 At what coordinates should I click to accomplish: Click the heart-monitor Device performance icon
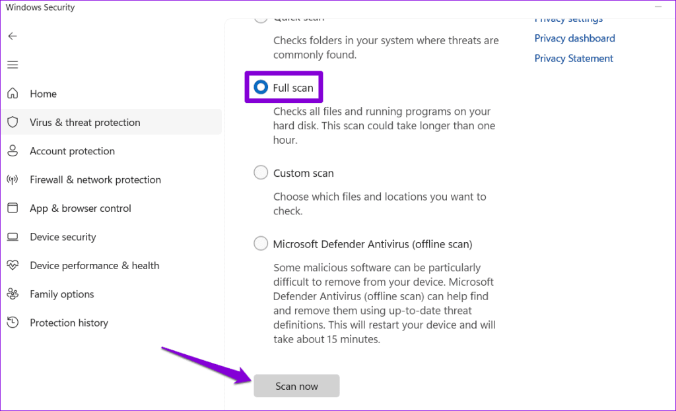[13, 265]
